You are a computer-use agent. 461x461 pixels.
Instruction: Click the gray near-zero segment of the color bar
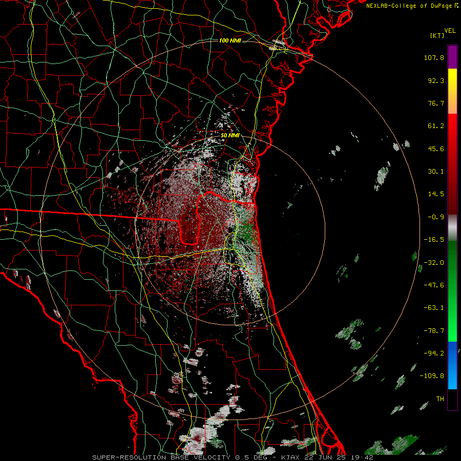tap(452, 228)
